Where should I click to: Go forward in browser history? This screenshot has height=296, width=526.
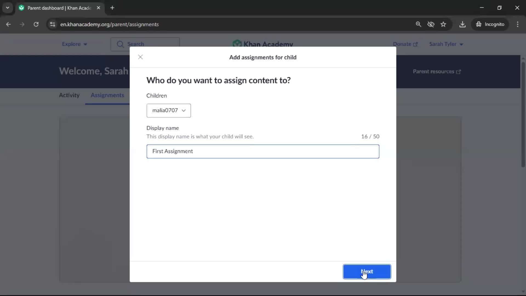(x=22, y=24)
